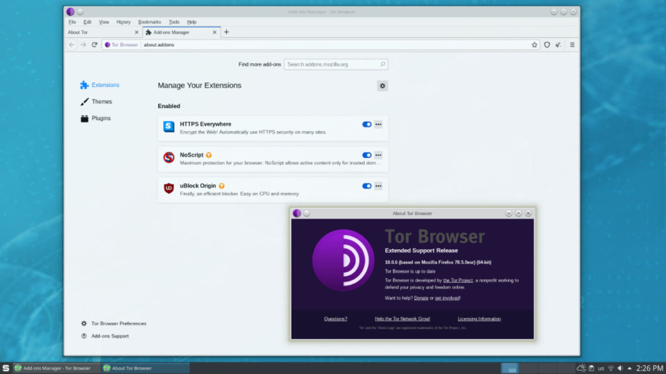Click the Plugins sidebar icon
The image size is (666, 374).
83,118
